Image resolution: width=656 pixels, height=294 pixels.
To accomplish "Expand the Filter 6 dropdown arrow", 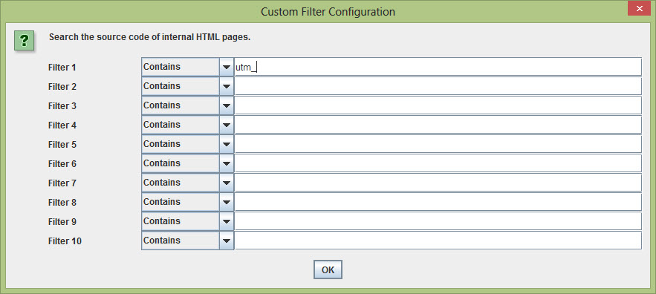I will click(227, 163).
